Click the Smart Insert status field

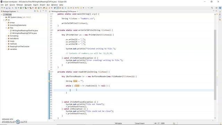coord(140,123)
